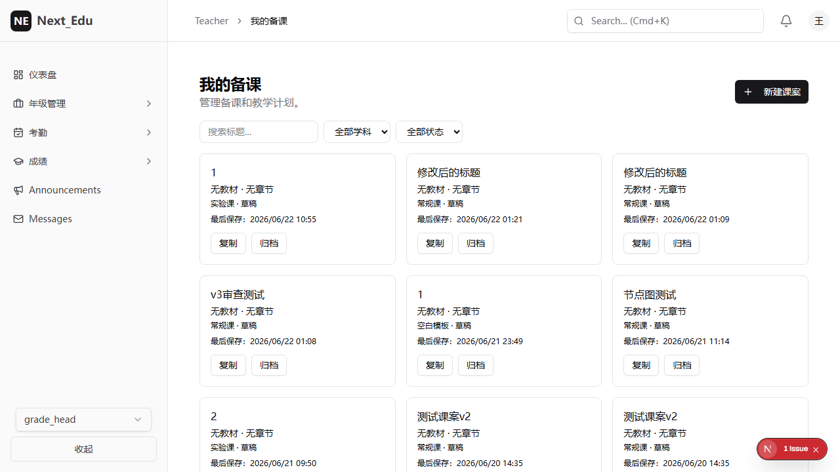Focus the 搜索标题 search field
The width and height of the screenshot is (840, 472).
[x=259, y=132]
